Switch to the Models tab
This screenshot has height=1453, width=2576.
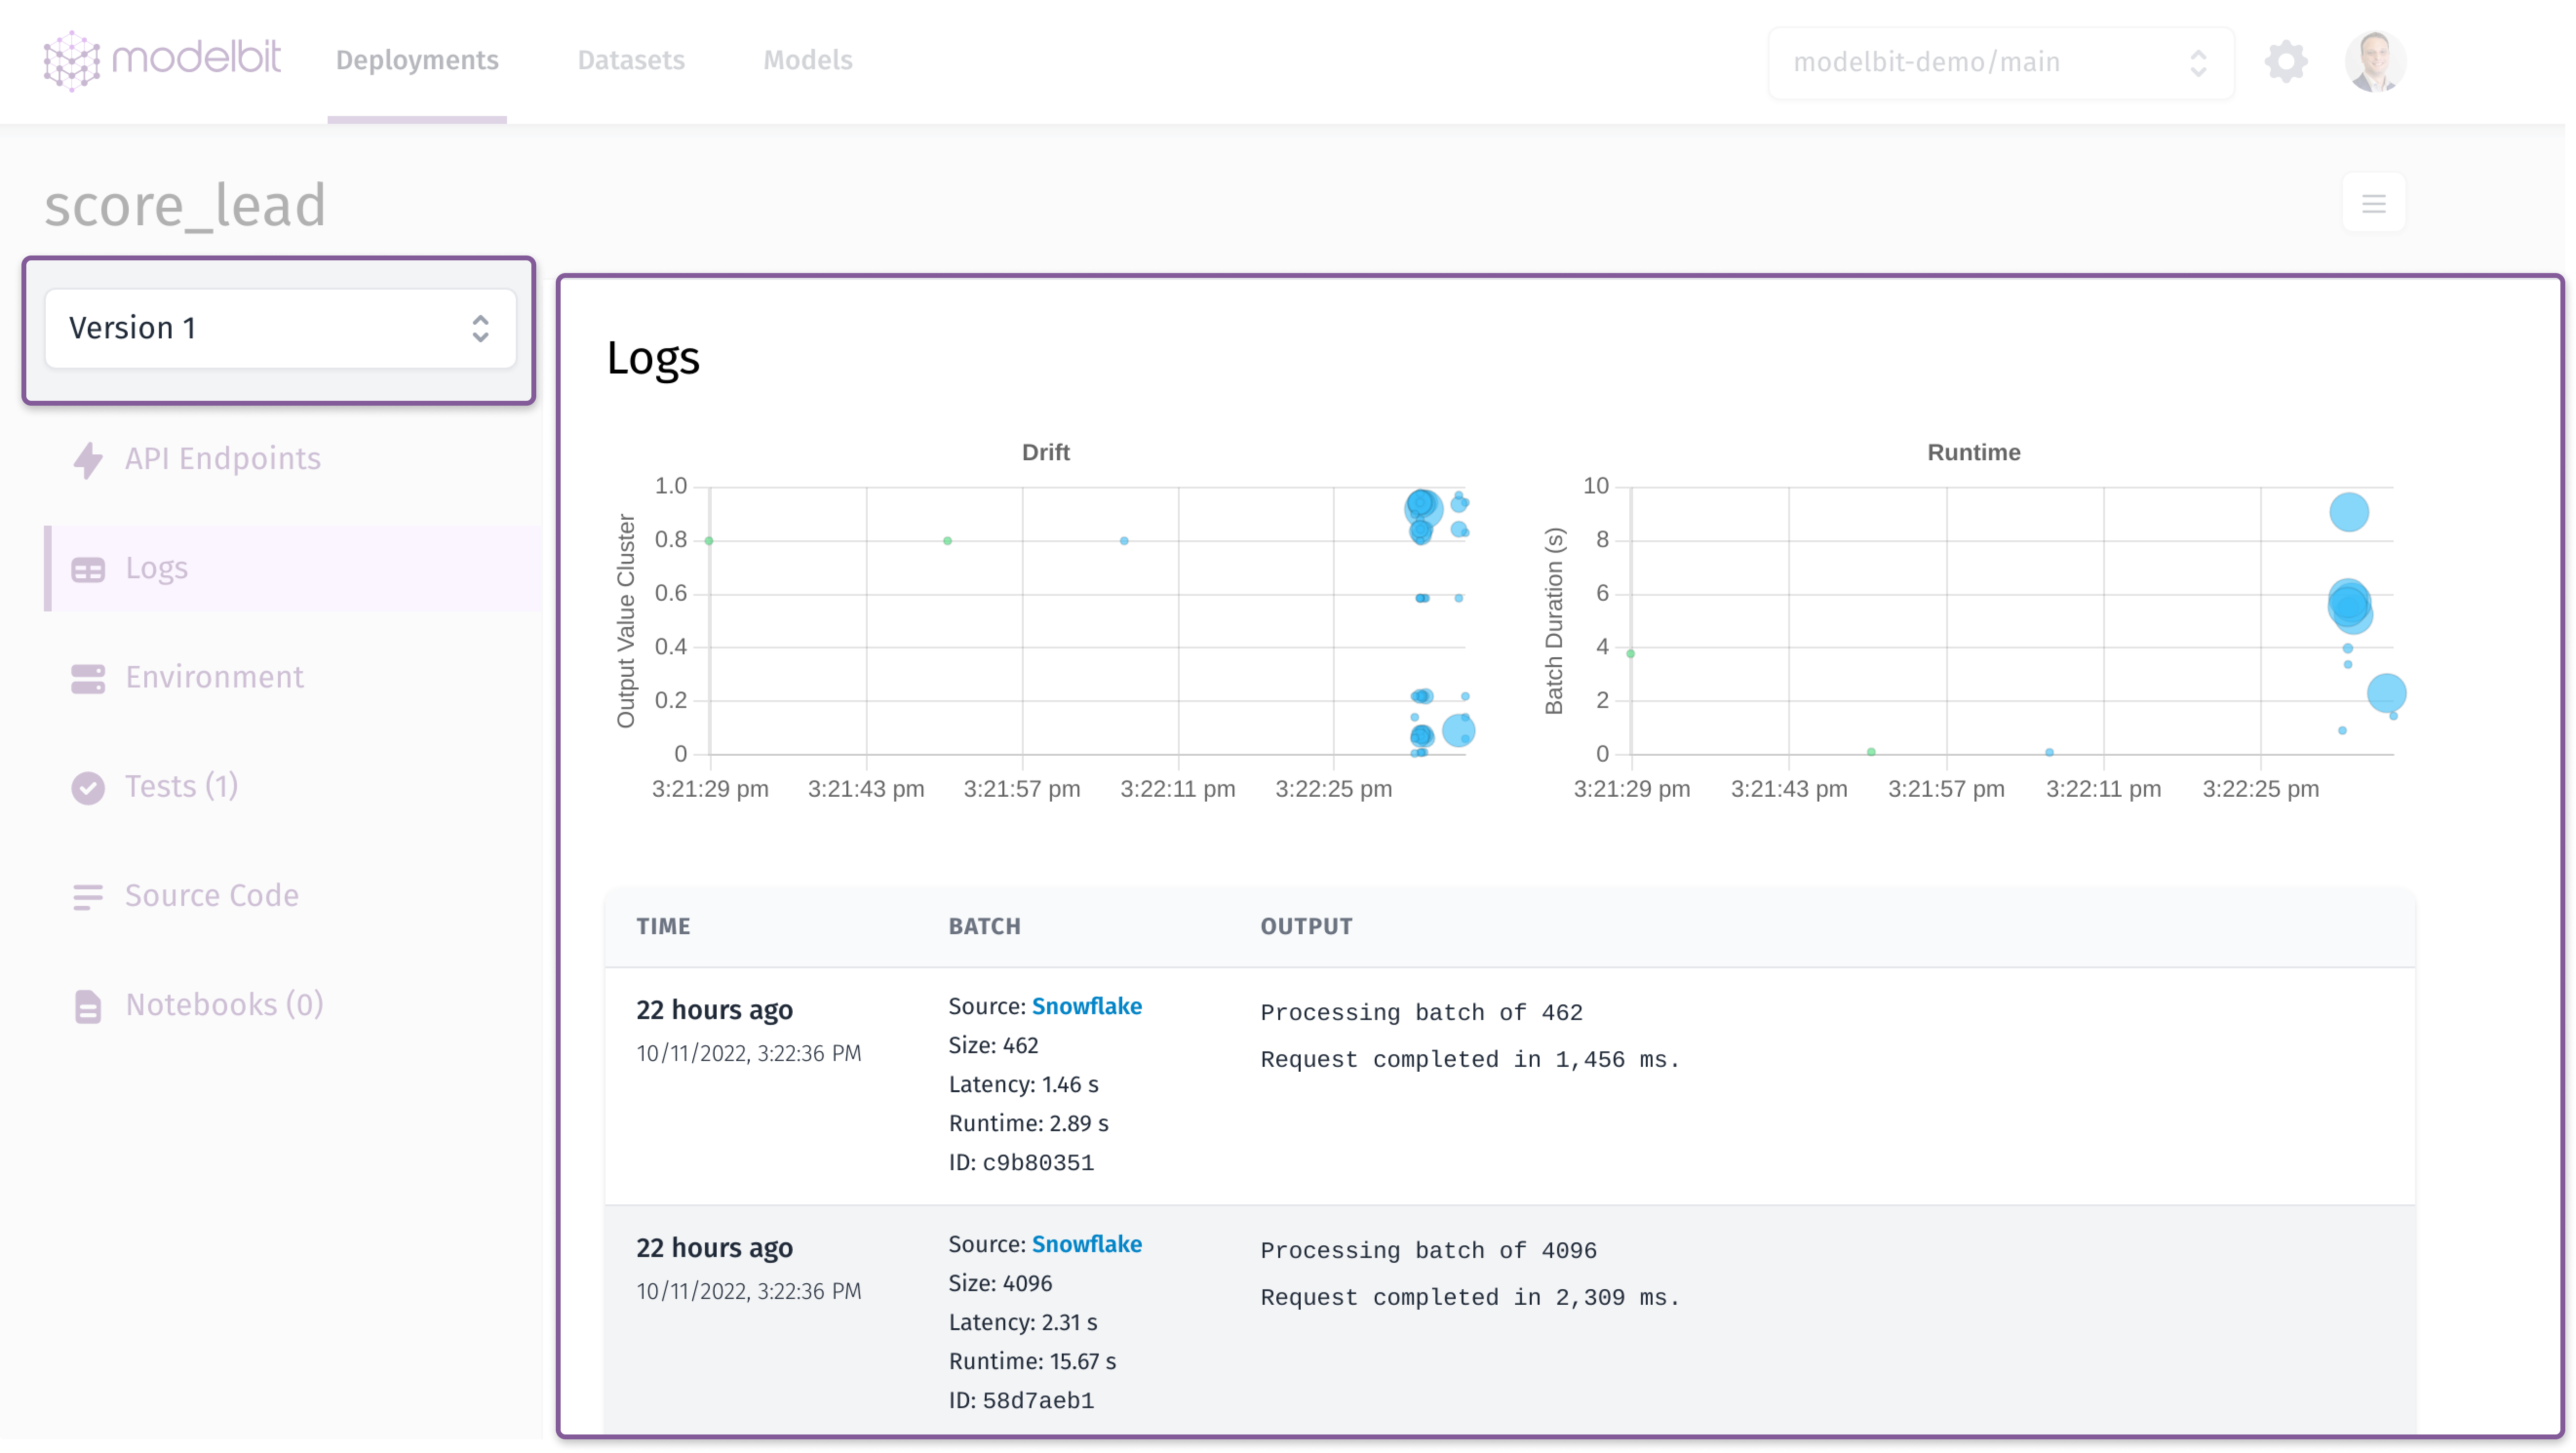click(x=808, y=60)
